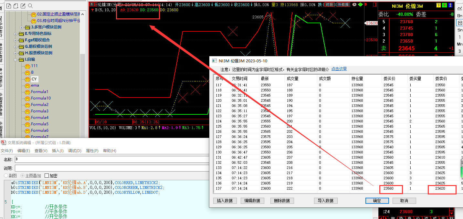This screenshot has width=463, height=219.
Task: Select the 副图 radio button
Action: coord(6,176)
